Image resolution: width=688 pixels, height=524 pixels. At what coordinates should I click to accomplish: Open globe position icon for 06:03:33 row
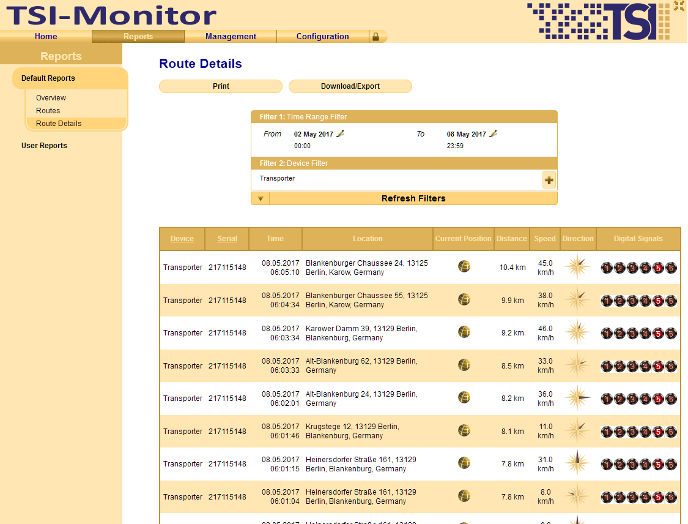[x=464, y=365]
